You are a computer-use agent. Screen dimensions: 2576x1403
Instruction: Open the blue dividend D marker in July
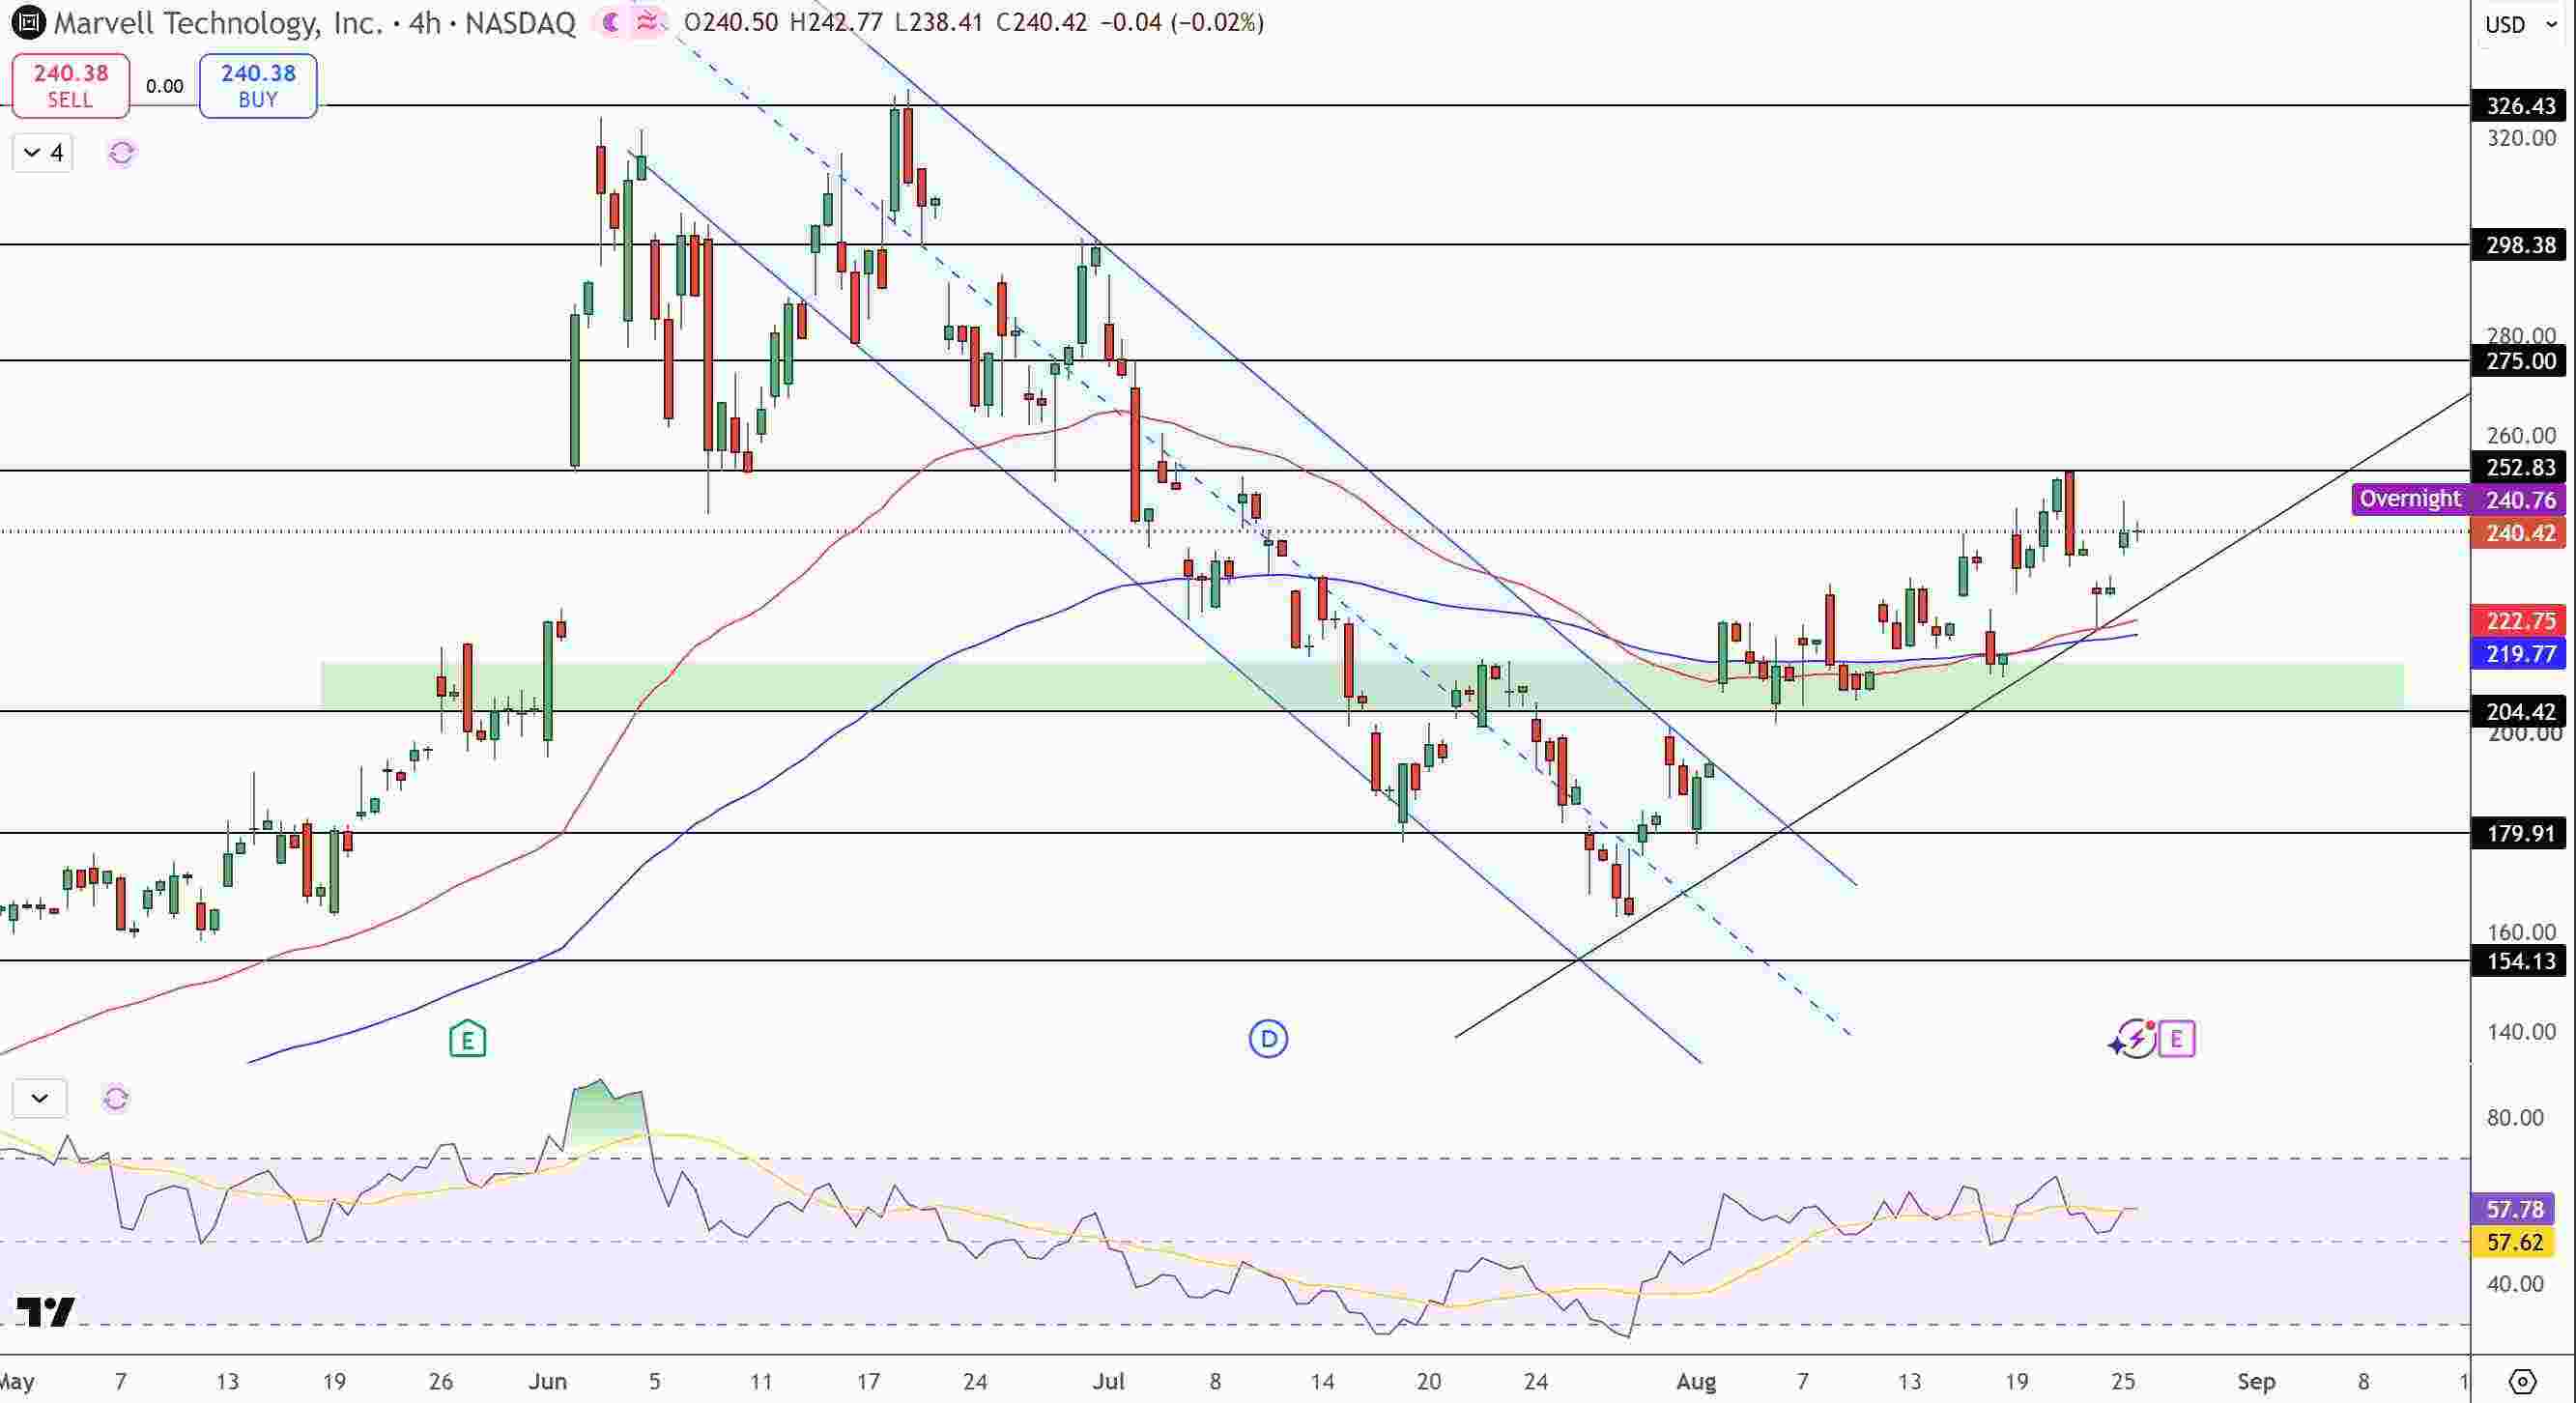coord(1269,1039)
